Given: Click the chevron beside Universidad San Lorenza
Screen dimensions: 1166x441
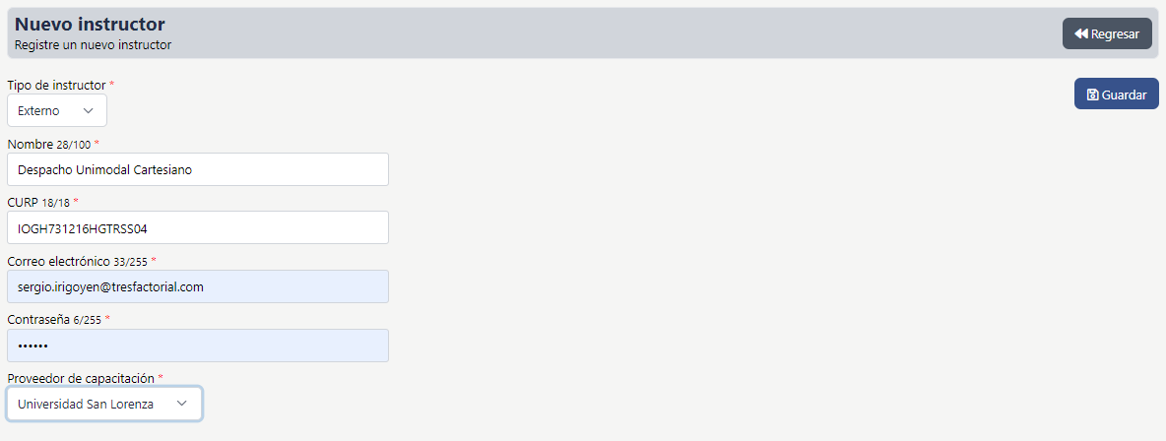Looking at the screenshot, I should (x=181, y=404).
